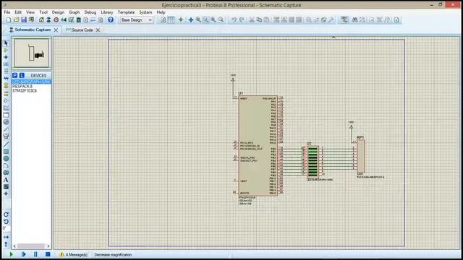The image size is (463, 260).
Task: Select the Graph Mode tool
Action: tap(6, 108)
